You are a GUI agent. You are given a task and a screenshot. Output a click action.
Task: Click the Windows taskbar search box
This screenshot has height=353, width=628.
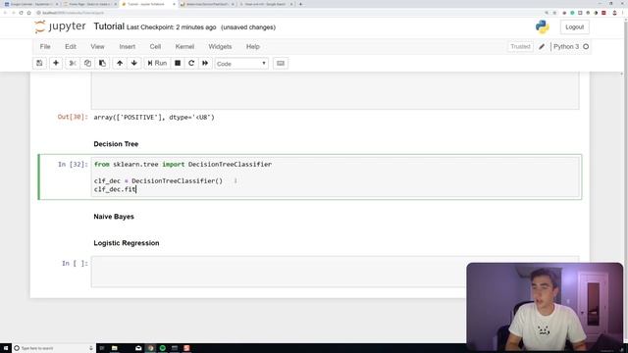54,348
